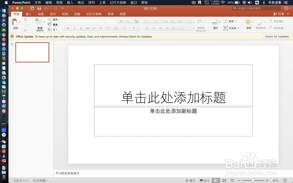The image size is (293, 183).
Task: Select slide 1 thumbnail in the sidebar
Action: click(32, 52)
